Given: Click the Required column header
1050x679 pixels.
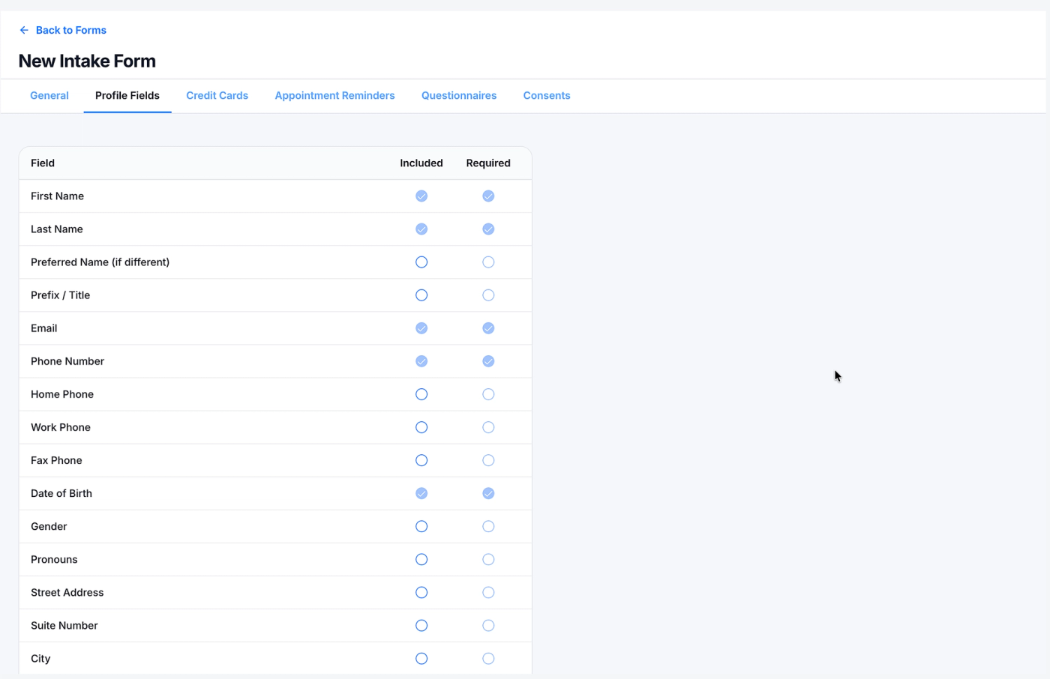Looking at the screenshot, I should (x=488, y=163).
